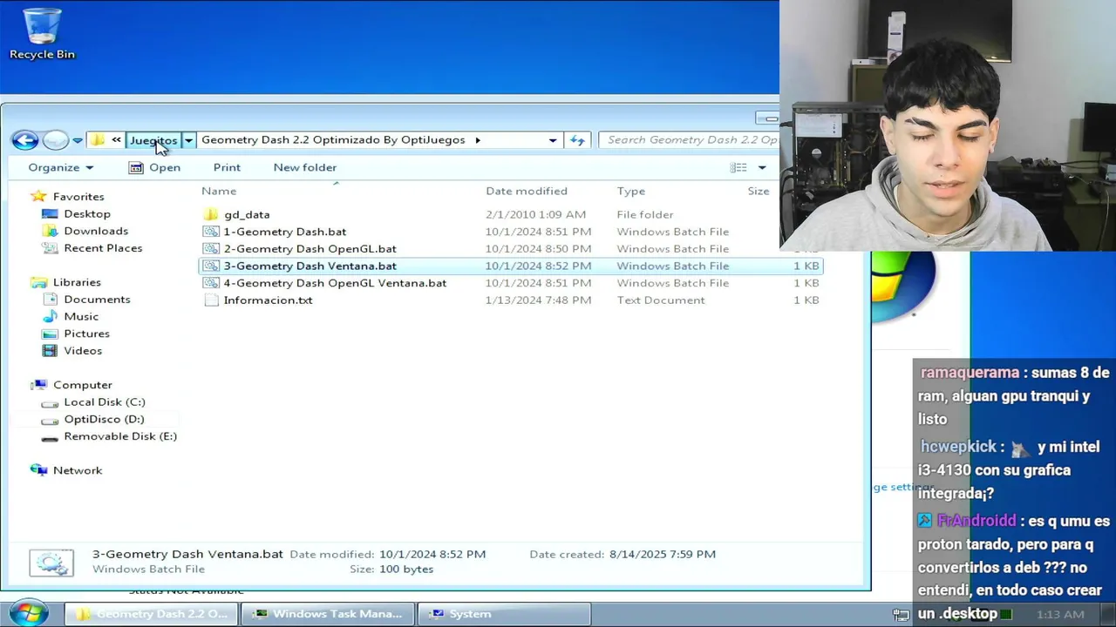Switch to Windows Task Manager taskbar button

click(327, 614)
